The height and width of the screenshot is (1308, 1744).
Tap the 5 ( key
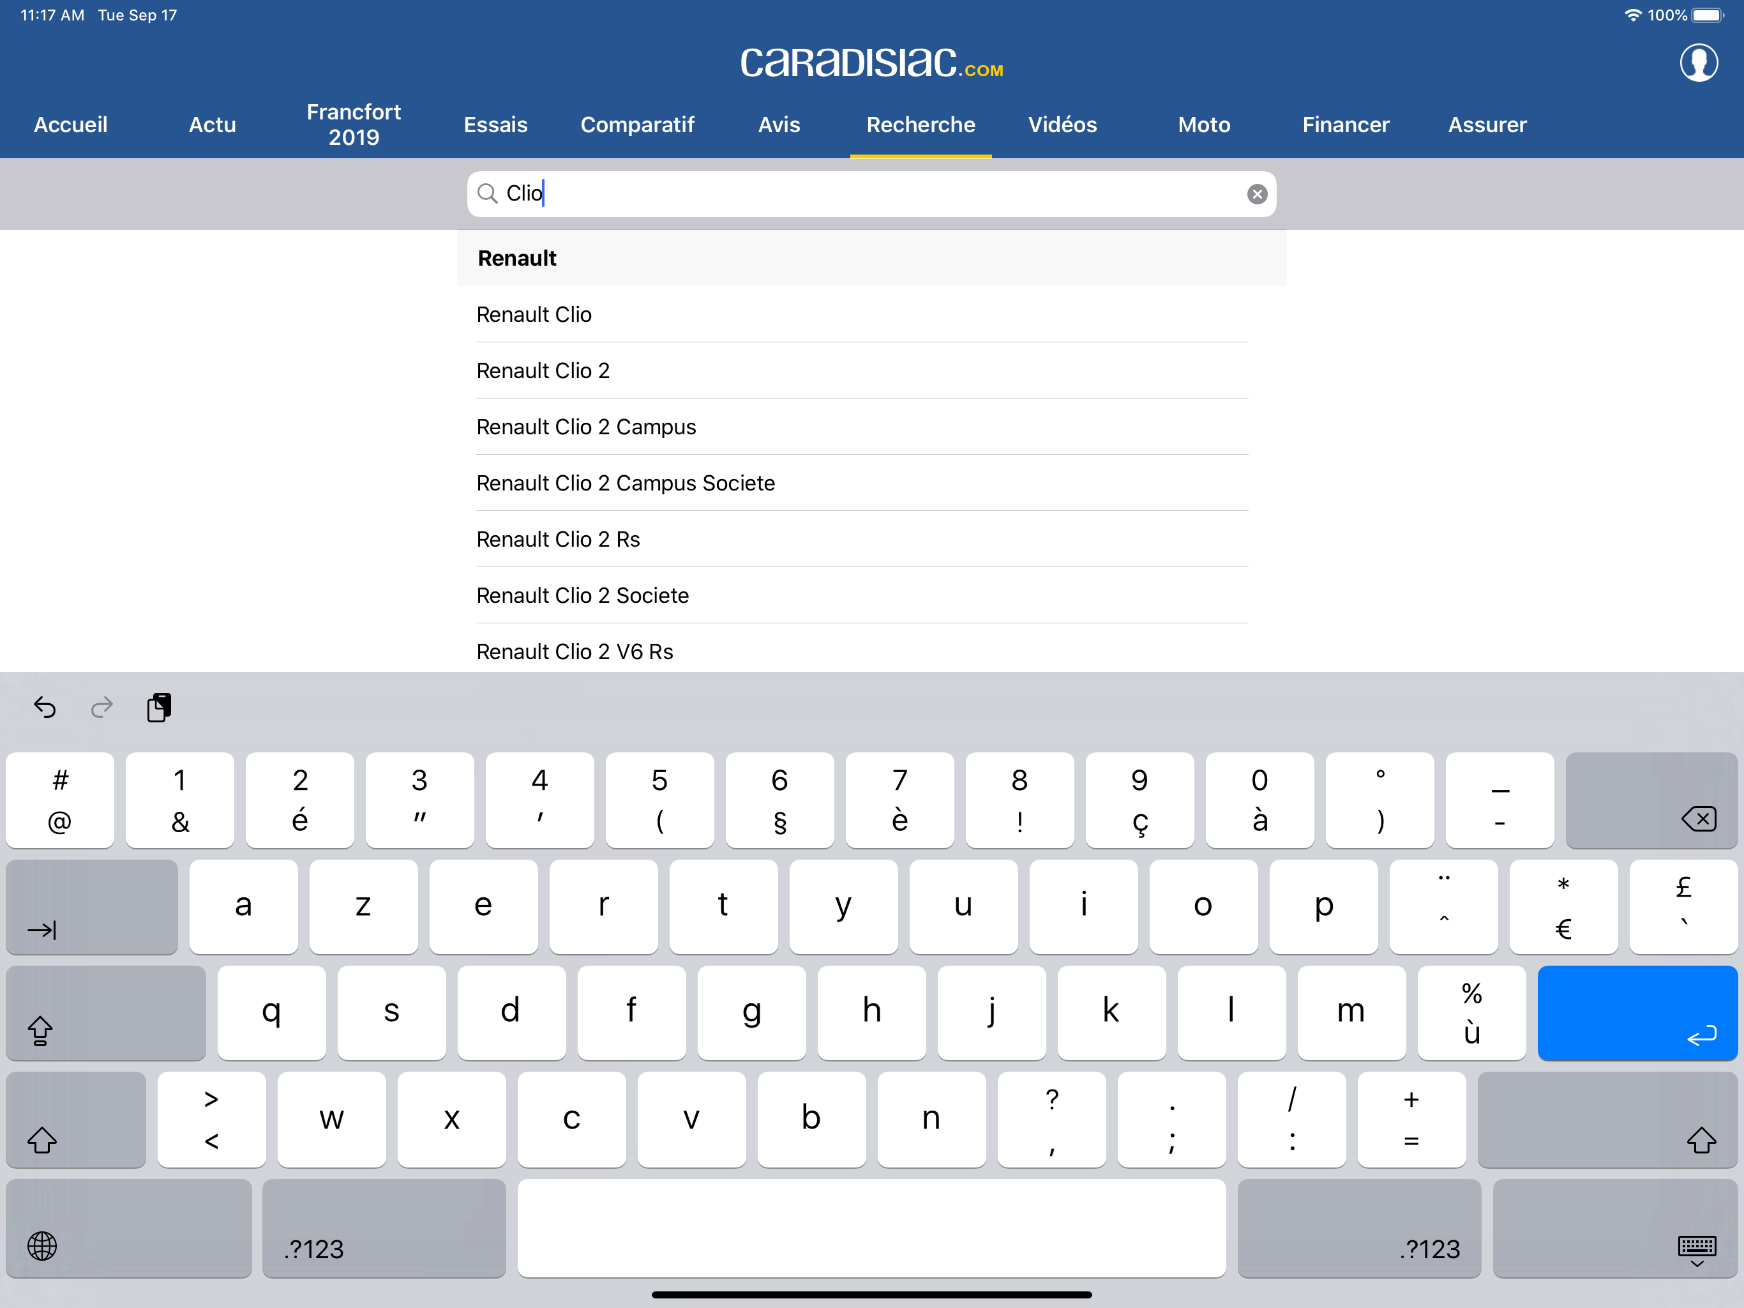point(660,800)
